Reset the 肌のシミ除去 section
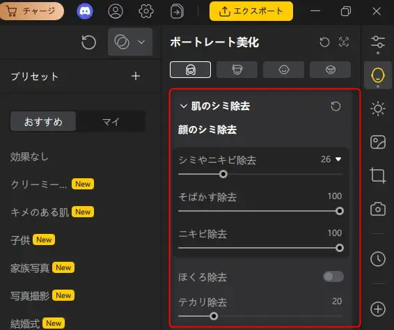Image resolution: width=394 pixels, height=330 pixels. point(336,107)
